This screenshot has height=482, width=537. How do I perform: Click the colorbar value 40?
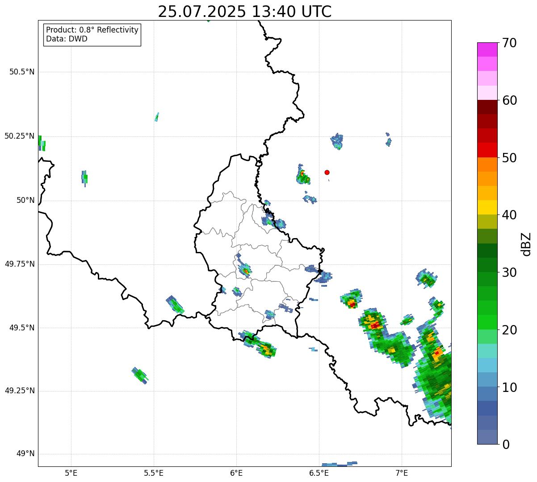coord(510,215)
